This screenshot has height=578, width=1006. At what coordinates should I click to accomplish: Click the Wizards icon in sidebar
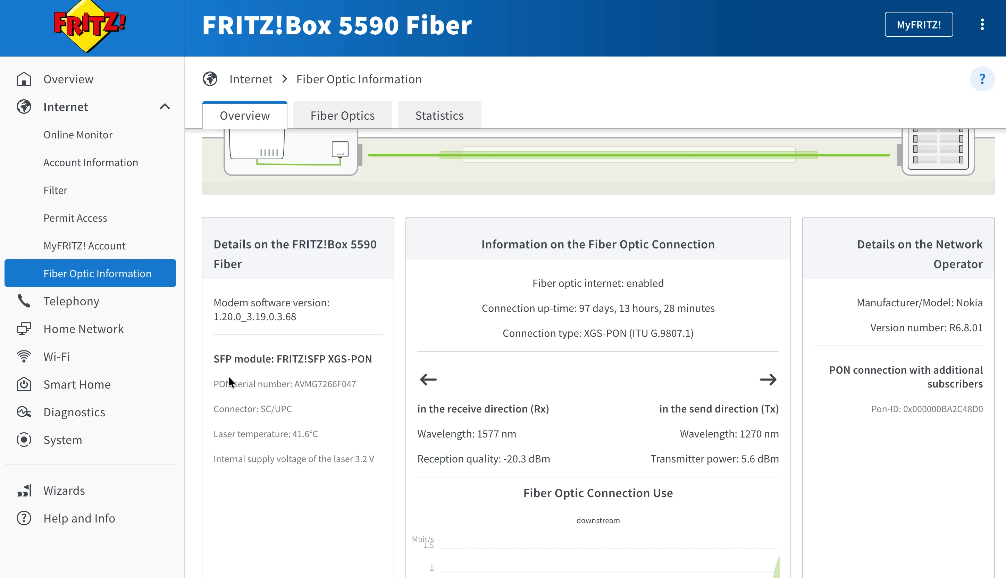tap(24, 491)
